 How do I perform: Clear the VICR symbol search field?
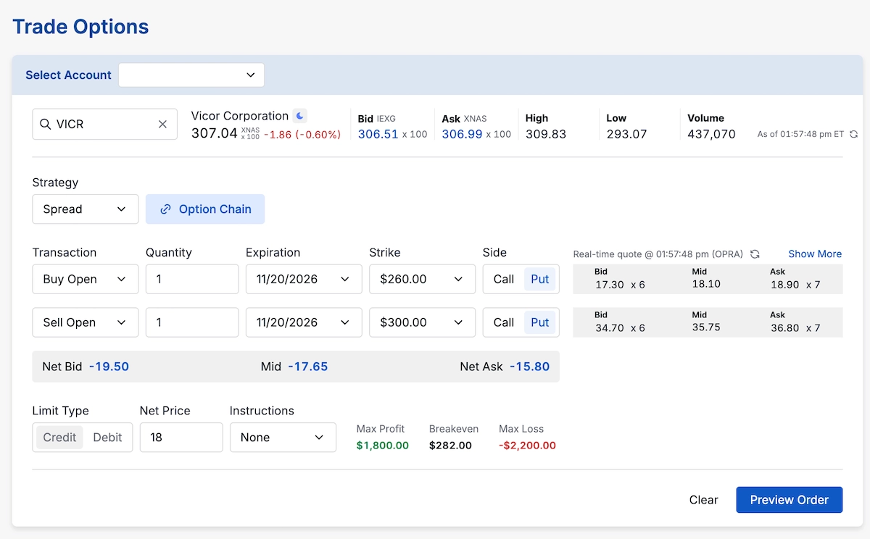click(162, 125)
